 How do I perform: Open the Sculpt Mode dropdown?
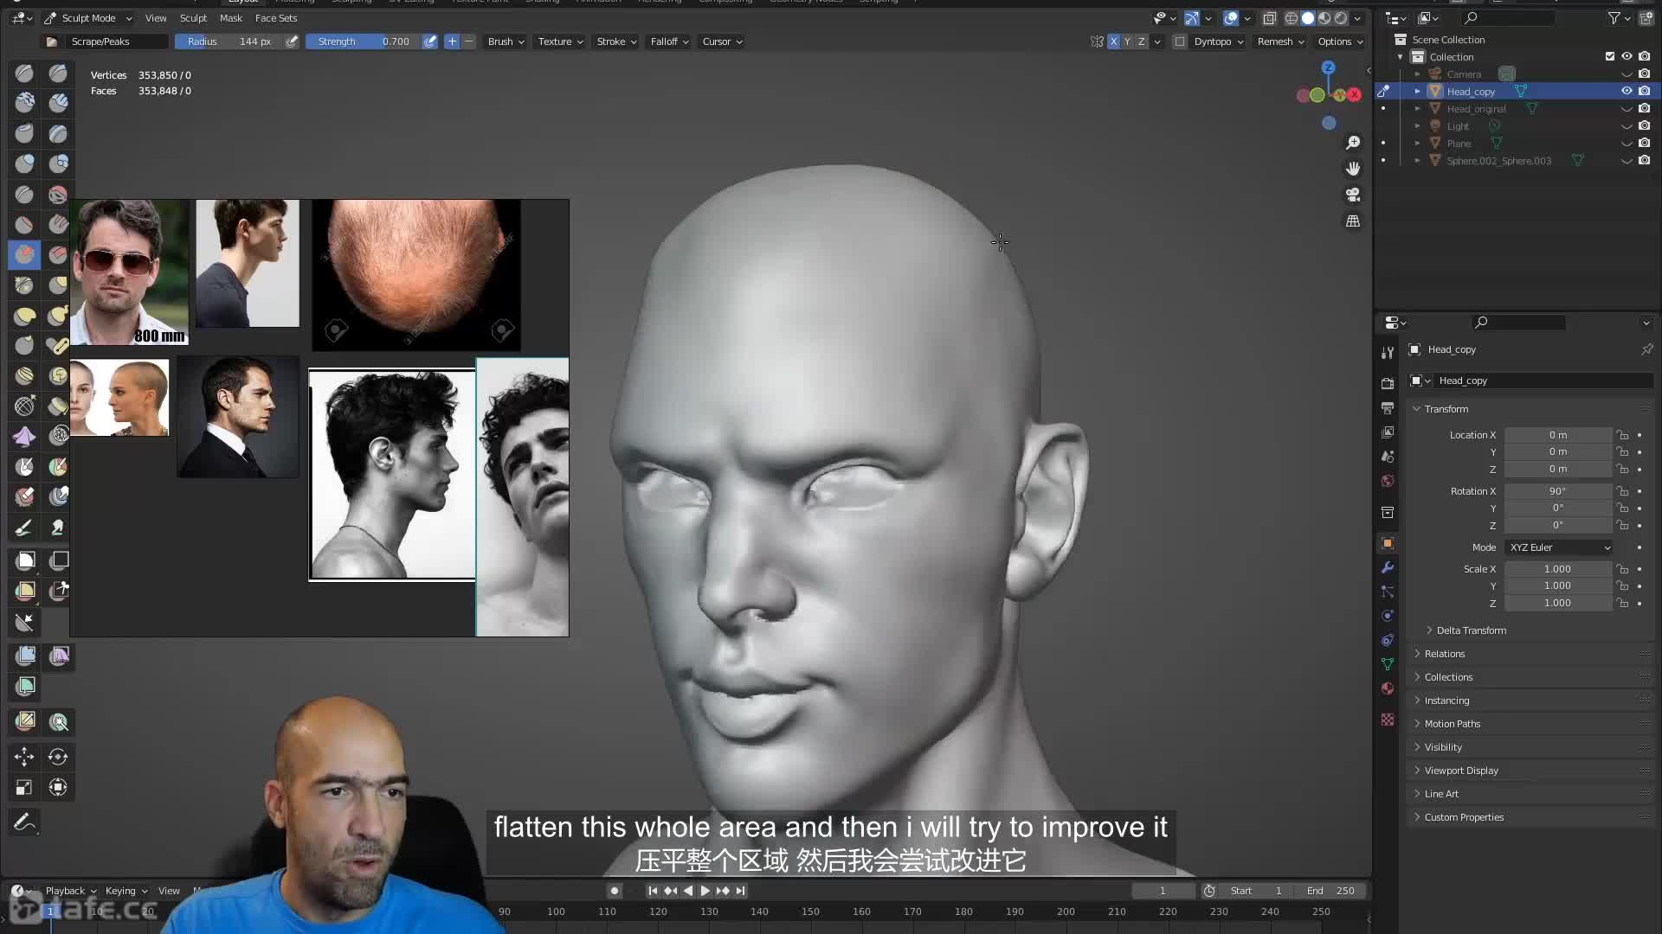tap(87, 18)
